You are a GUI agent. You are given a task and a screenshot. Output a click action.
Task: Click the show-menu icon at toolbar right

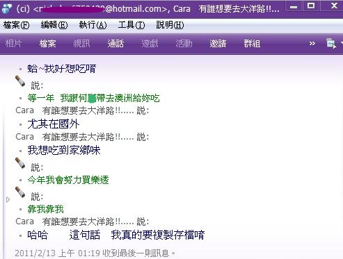tap(331, 44)
